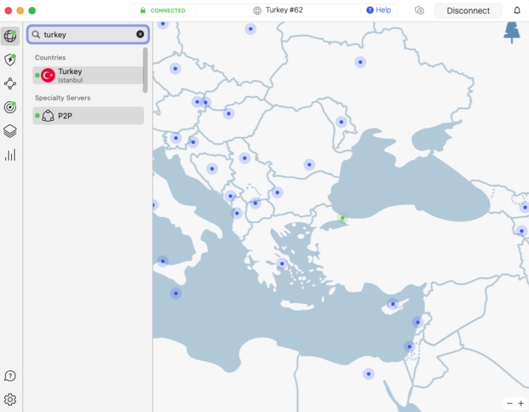Click the Specialty Servers section heading
The height and width of the screenshot is (412, 529).
coord(63,98)
